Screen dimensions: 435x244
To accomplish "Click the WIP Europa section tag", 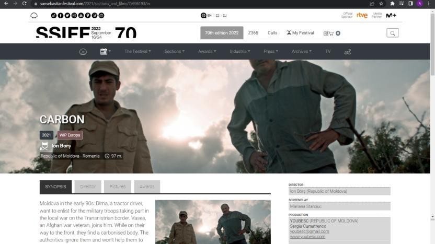I will 70,135.
